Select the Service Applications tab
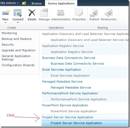Screen dimensions: 130x128 (61, 3)
